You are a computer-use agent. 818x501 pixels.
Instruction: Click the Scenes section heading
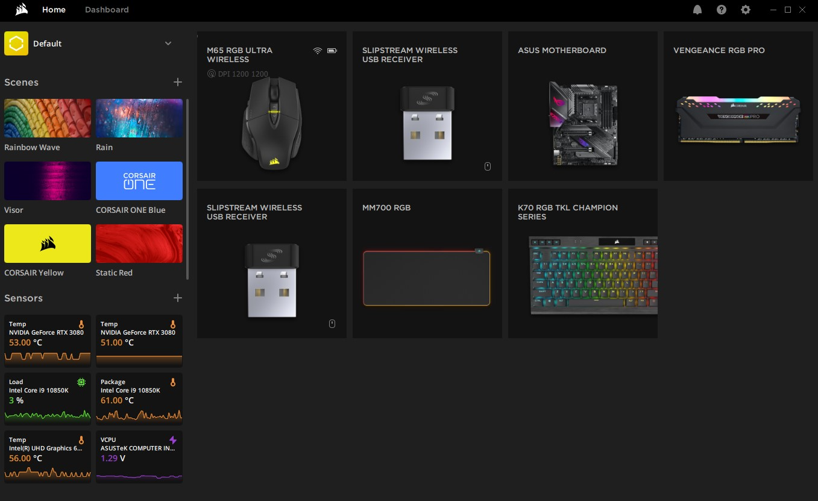(21, 82)
